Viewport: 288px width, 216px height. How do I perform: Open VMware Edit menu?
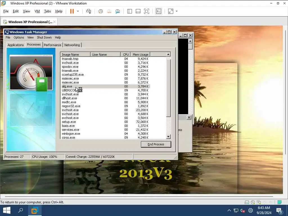[16, 11]
